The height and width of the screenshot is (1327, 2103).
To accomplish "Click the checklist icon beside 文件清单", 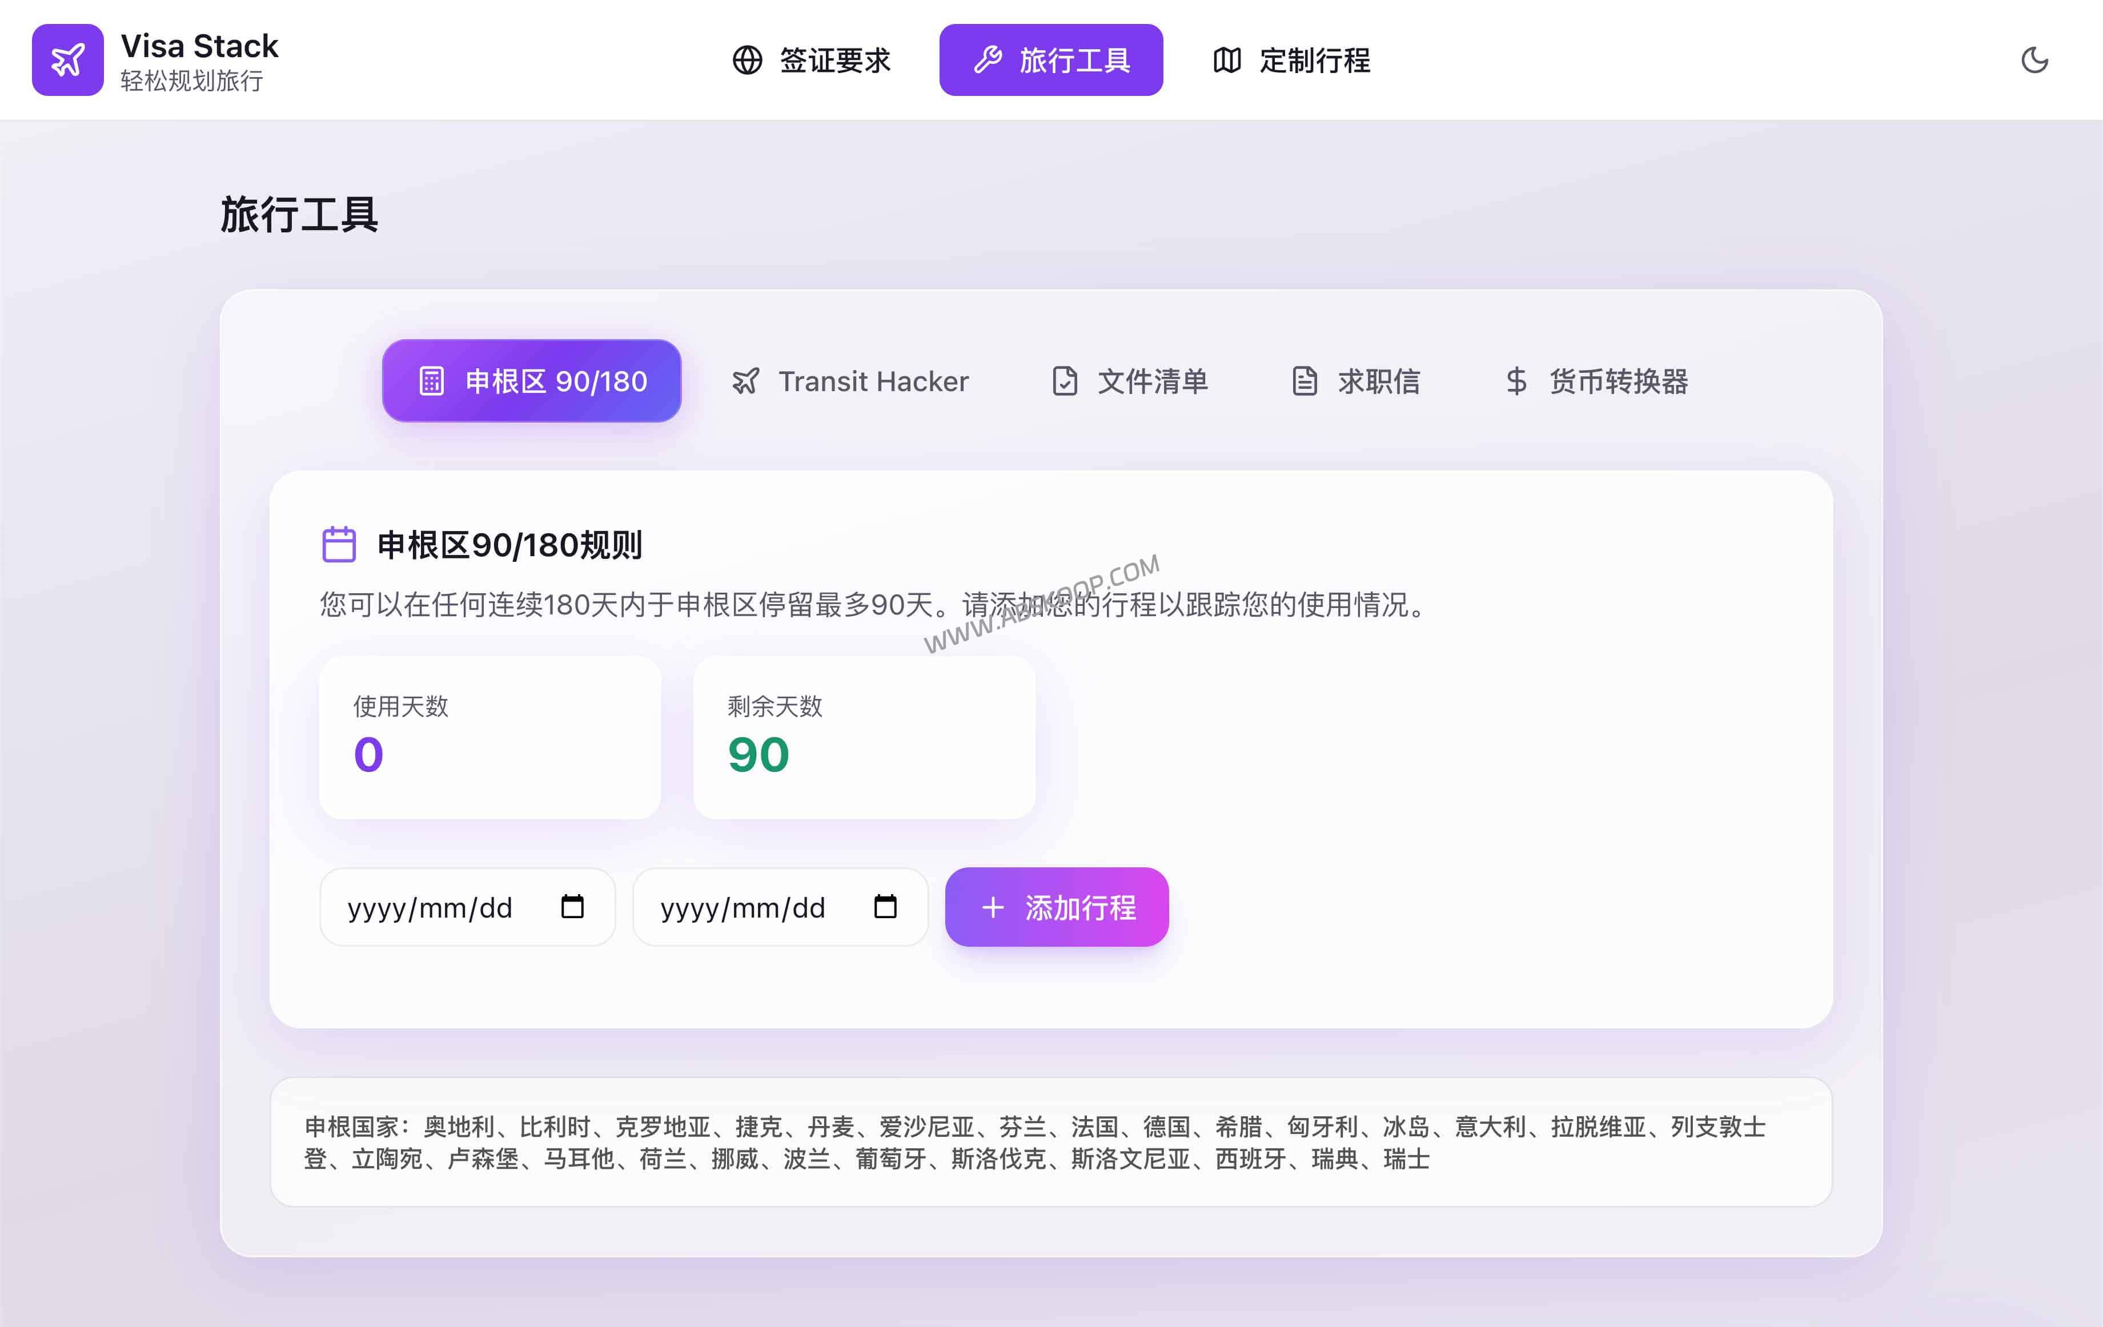I will [x=1063, y=381].
